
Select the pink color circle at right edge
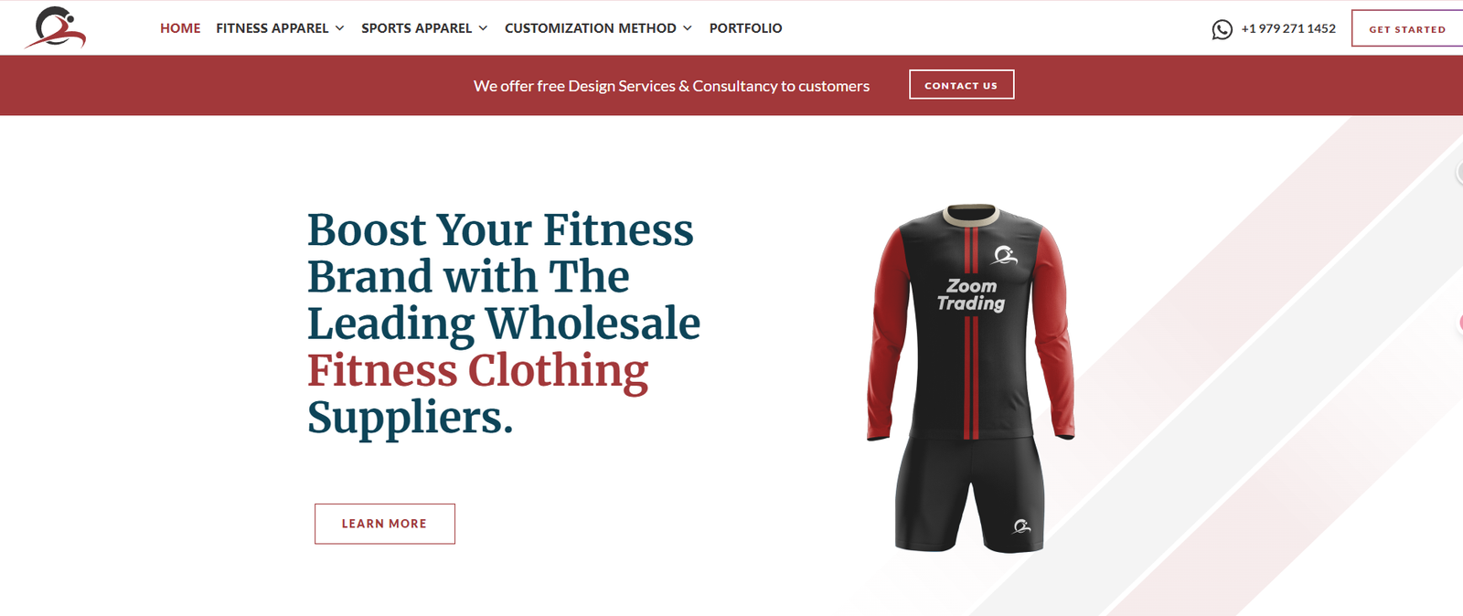click(1460, 323)
